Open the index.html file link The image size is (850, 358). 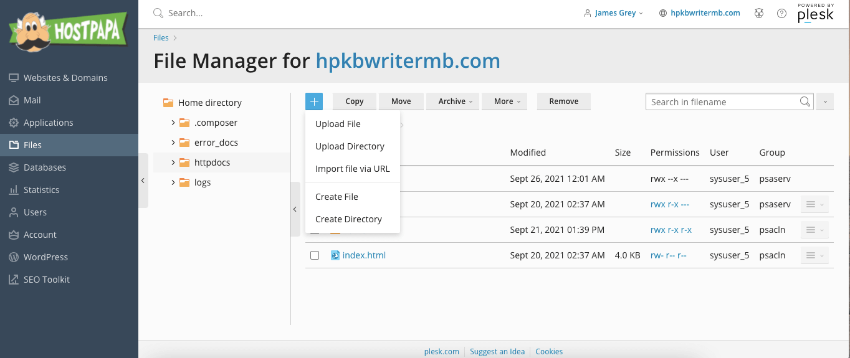[364, 255]
